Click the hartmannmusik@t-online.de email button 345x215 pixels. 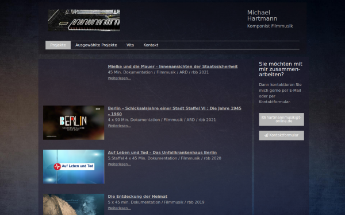tap(281, 119)
